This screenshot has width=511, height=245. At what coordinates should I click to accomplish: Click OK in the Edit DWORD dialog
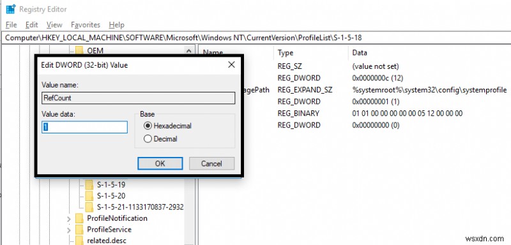tap(160, 164)
